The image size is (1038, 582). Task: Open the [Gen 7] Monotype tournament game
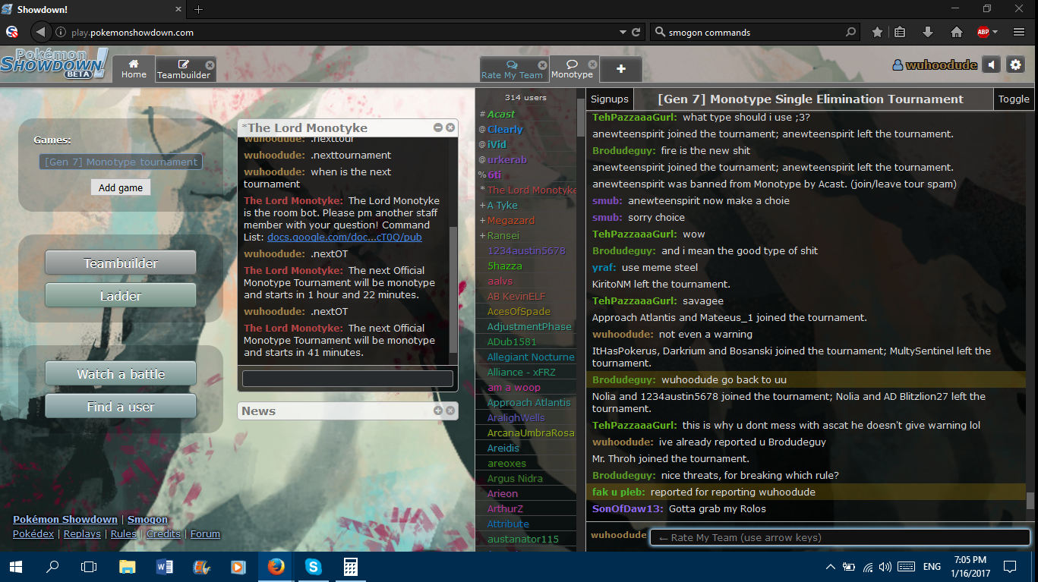pos(121,162)
